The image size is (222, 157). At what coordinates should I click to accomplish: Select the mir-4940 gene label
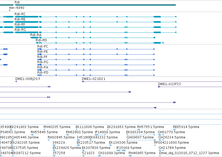pos(16,8)
